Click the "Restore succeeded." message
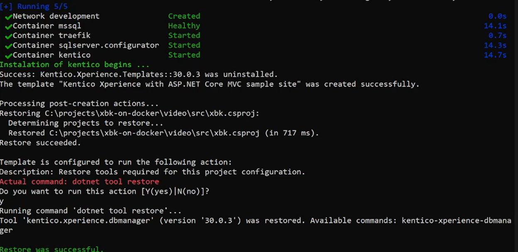The image size is (518, 252). 40,143
